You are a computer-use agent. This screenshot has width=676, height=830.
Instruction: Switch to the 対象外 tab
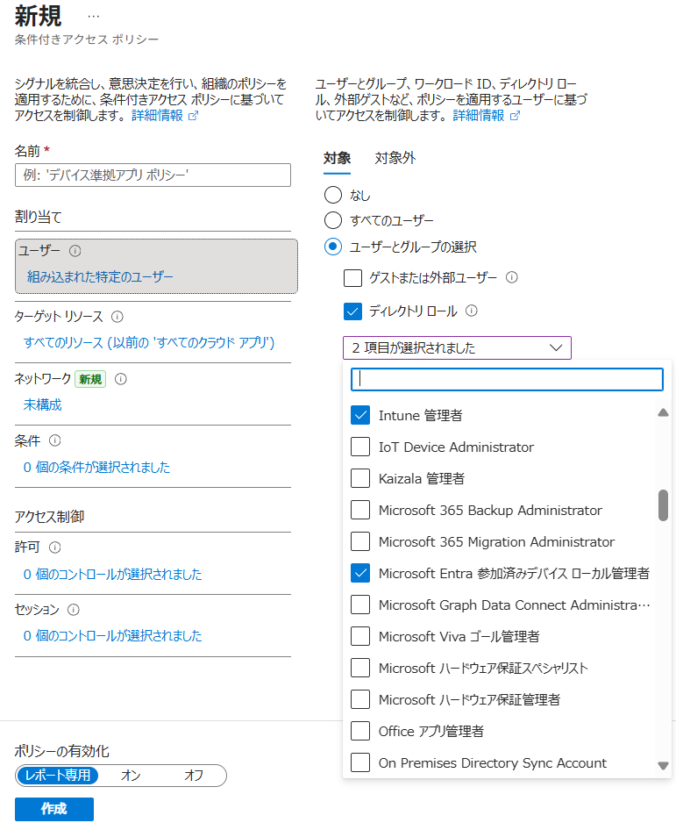click(x=395, y=158)
